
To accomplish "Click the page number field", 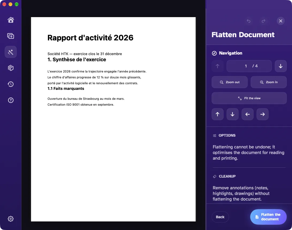I will 249,66.
